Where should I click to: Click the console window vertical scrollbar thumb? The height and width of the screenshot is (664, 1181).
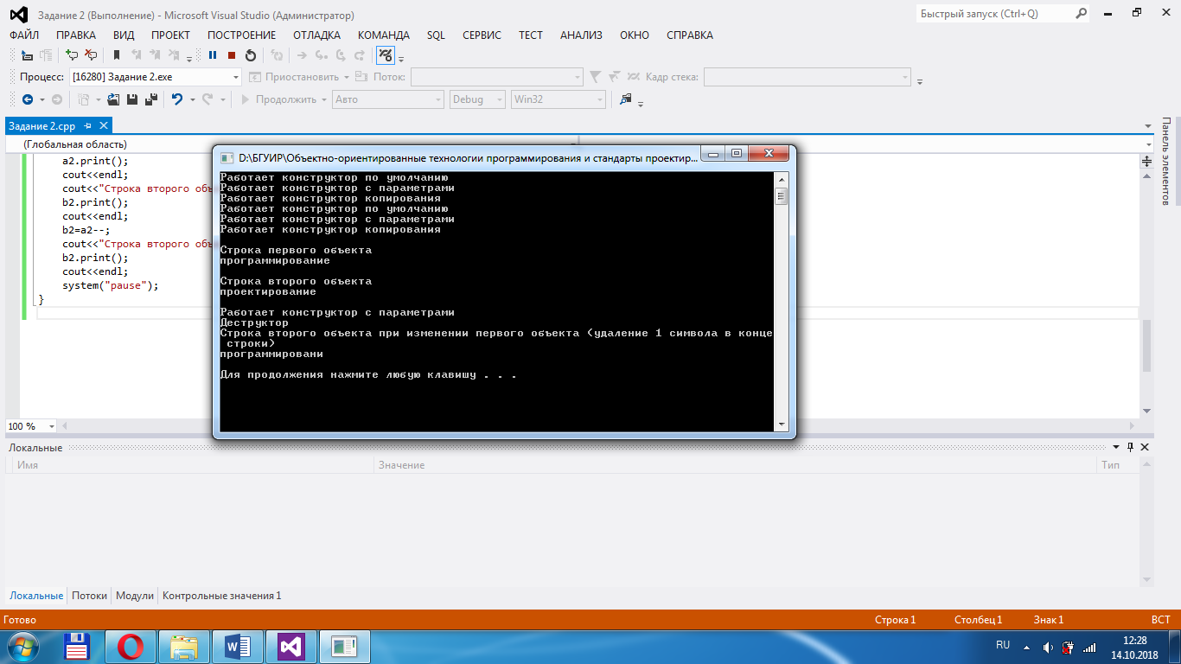[x=782, y=196]
